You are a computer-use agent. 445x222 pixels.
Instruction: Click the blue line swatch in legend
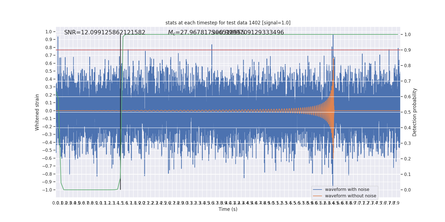317,190
